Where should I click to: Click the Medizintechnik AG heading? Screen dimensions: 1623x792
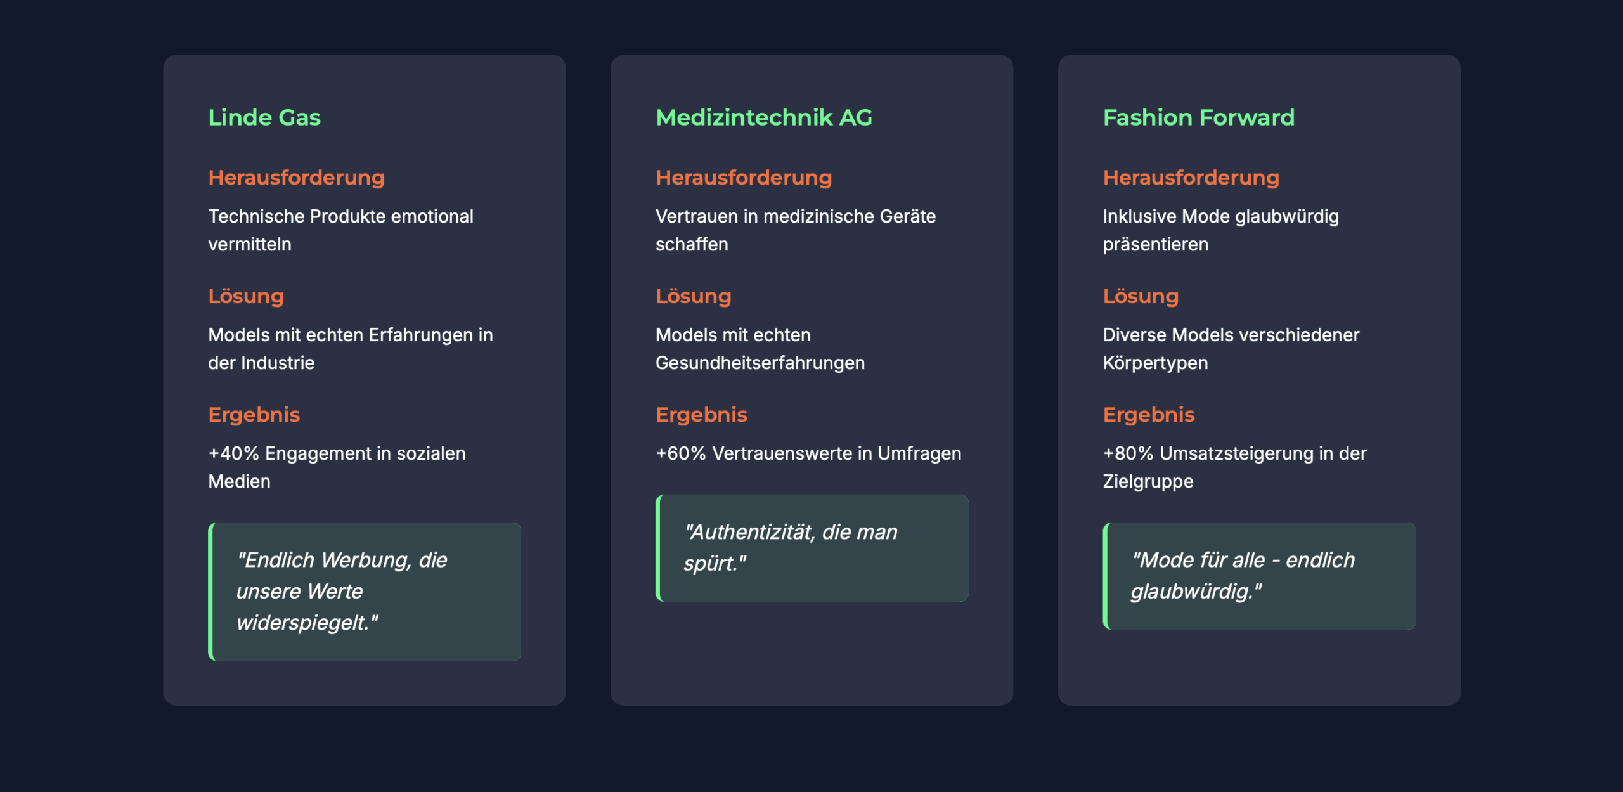764,117
